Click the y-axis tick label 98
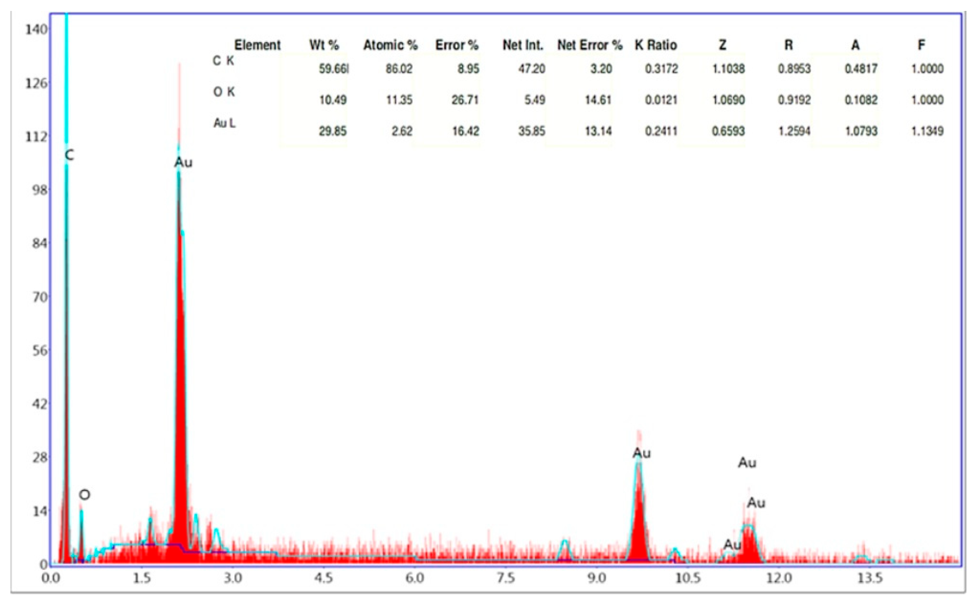Viewport: 974px width, 600px height. tap(40, 190)
